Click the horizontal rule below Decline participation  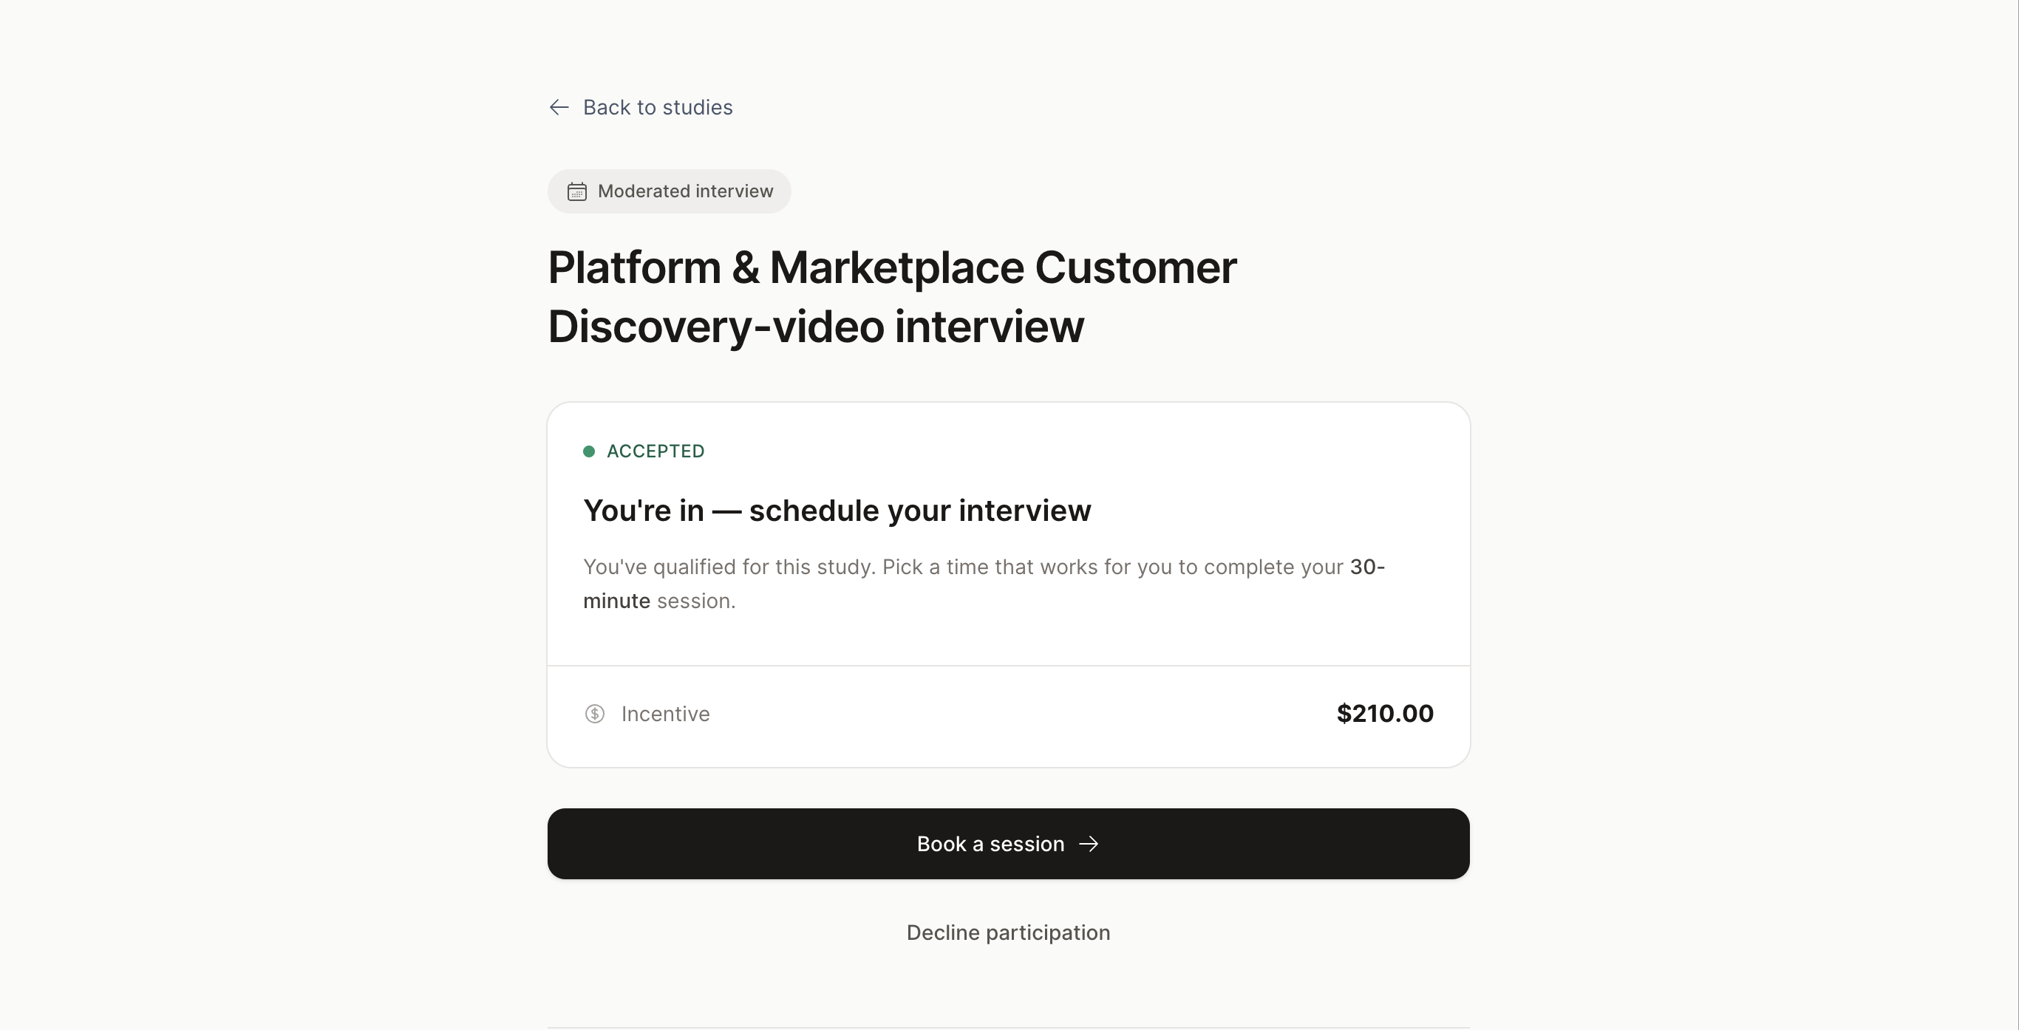click(1008, 1027)
